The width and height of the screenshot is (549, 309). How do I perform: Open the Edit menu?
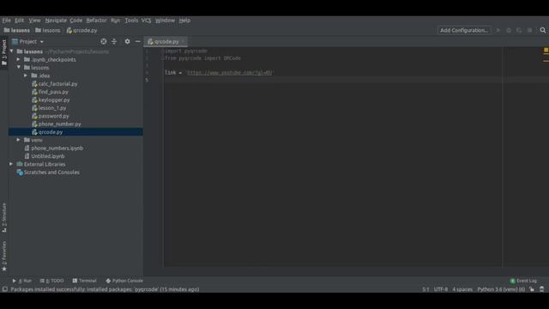[x=19, y=21]
